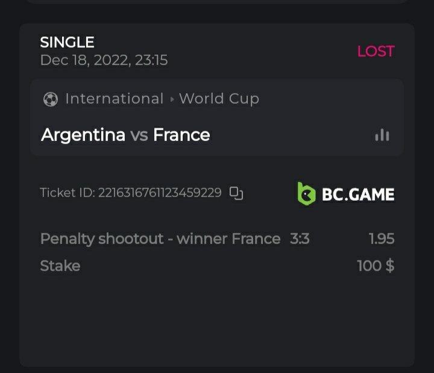Click the Penalty shootout winner France market
This screenshot has width=434, height=373.
pyautogui.click(x=160, y=239)
